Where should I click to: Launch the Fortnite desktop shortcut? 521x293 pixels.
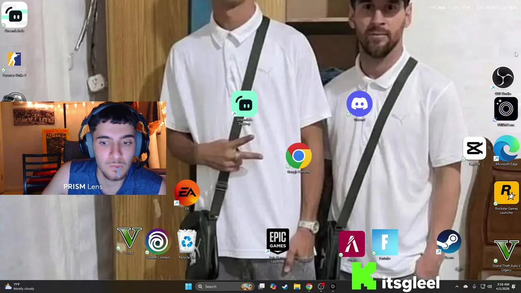coord(385,245)
